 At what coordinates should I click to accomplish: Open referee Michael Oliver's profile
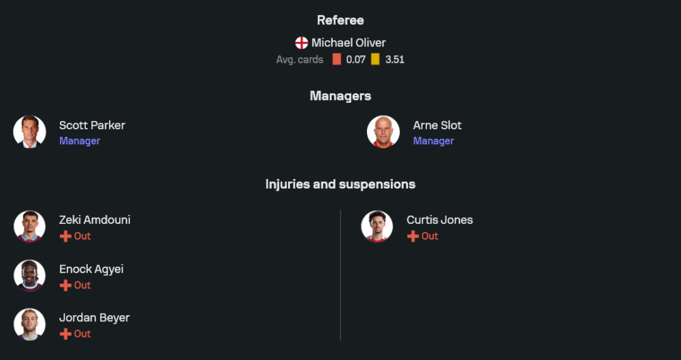click(349, 43)
